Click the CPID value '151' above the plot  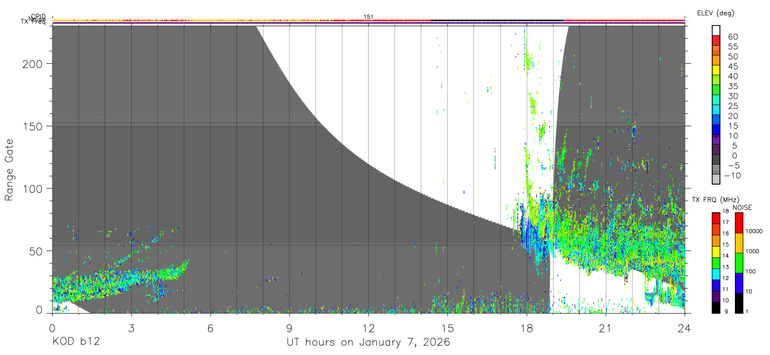point(369,17)
